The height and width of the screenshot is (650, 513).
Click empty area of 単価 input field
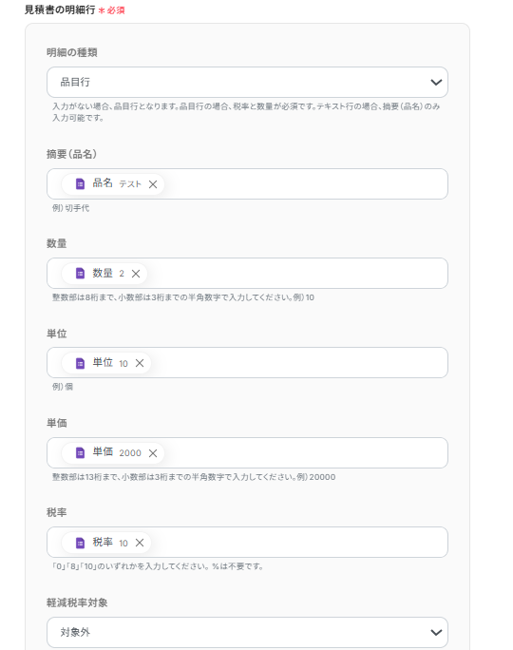click(305, 452)
